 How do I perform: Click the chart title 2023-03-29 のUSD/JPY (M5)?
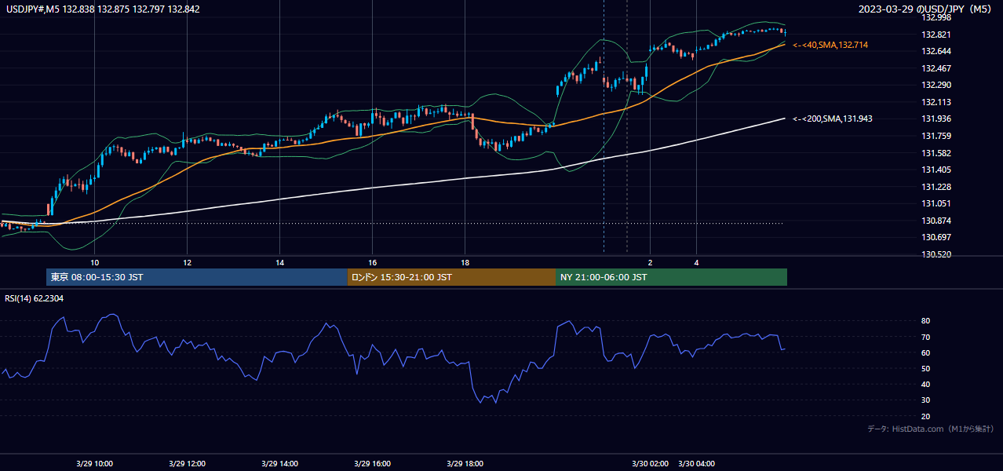coord(926,9)
